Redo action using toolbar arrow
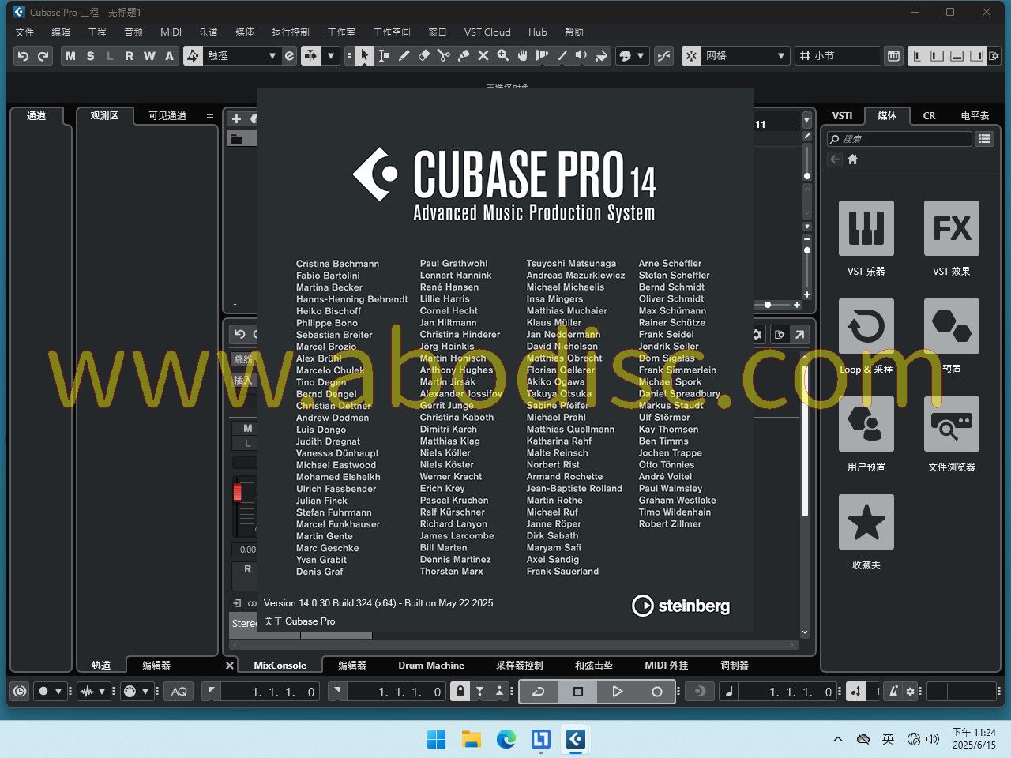1011x758 pixels. click(x=43, y=56)
